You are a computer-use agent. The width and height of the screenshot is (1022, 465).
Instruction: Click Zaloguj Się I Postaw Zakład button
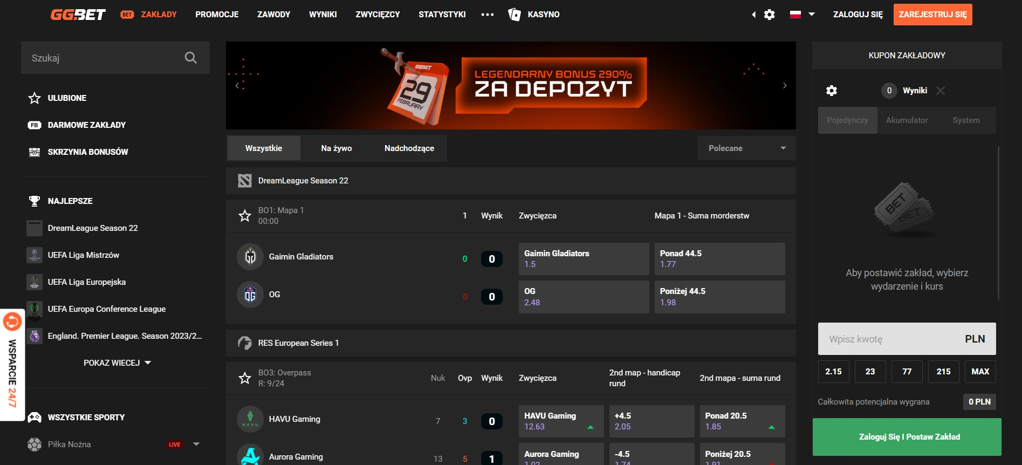pos(907,437)
